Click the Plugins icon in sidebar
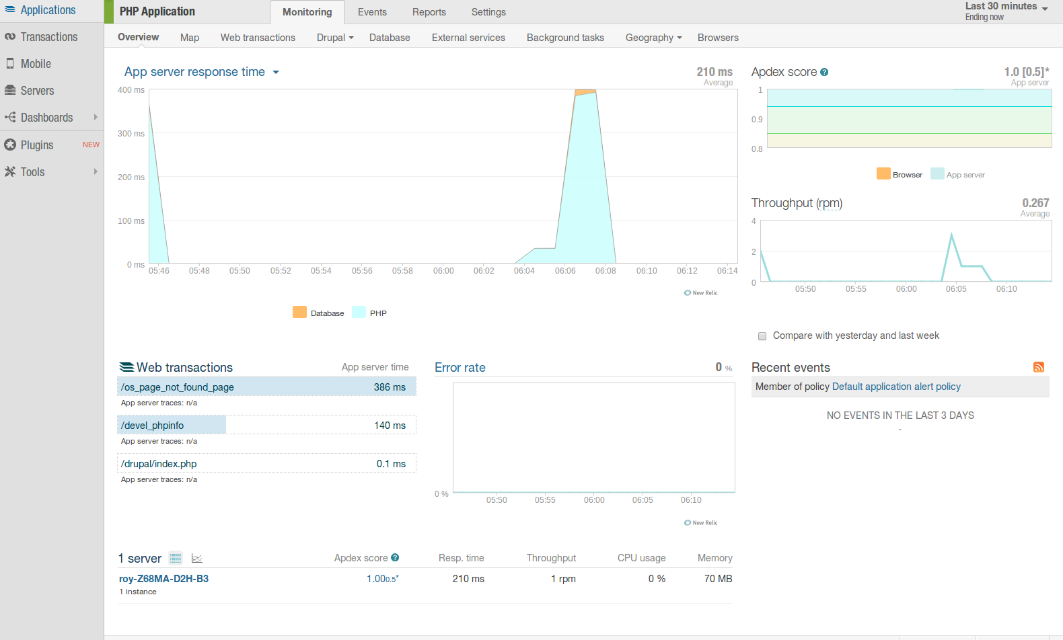The image size is (1063, 640). tap(10, 145)
